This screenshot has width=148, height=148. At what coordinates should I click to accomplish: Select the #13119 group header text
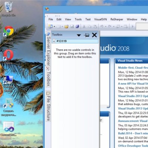[61, 41]
